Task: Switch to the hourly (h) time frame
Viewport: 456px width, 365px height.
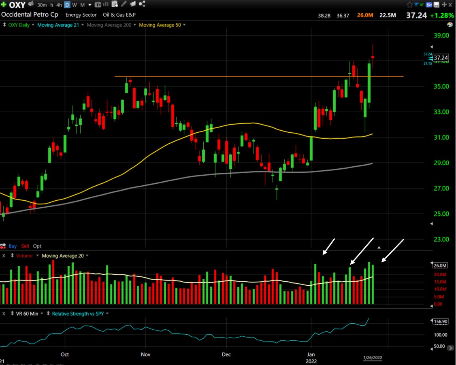Action: click(x=52, y=5)
